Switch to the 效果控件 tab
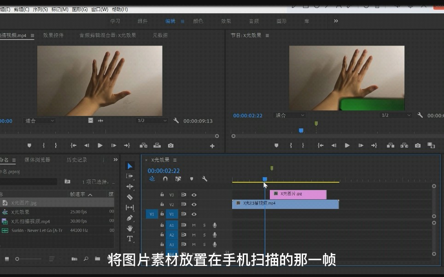This screenshot has height=277, width=444. pyautogui.click(x=53, y=35)
